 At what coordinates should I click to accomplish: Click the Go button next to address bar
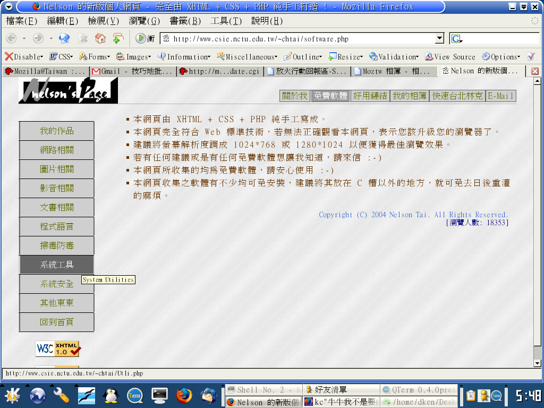click(x=141, y=38)
